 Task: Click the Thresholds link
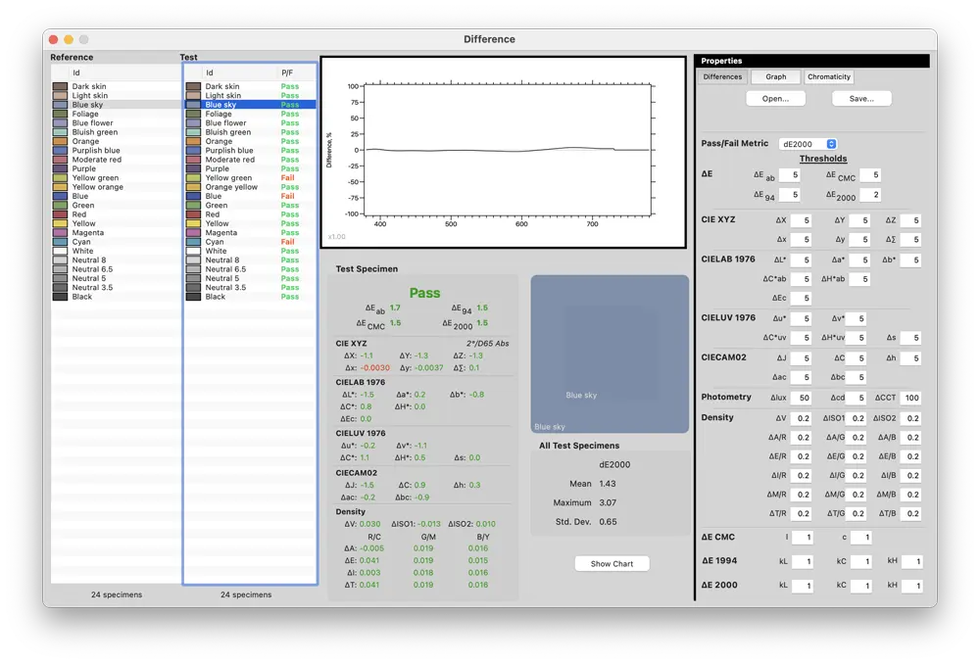click(x=823, y=158)
